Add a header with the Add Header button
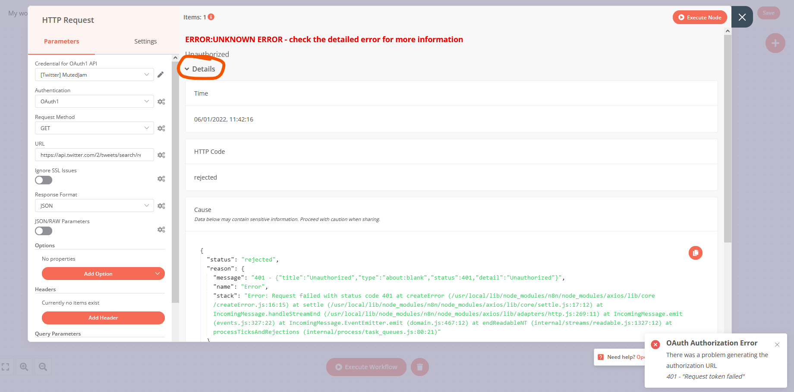The image size is (794, 392). tap(103, 317)
